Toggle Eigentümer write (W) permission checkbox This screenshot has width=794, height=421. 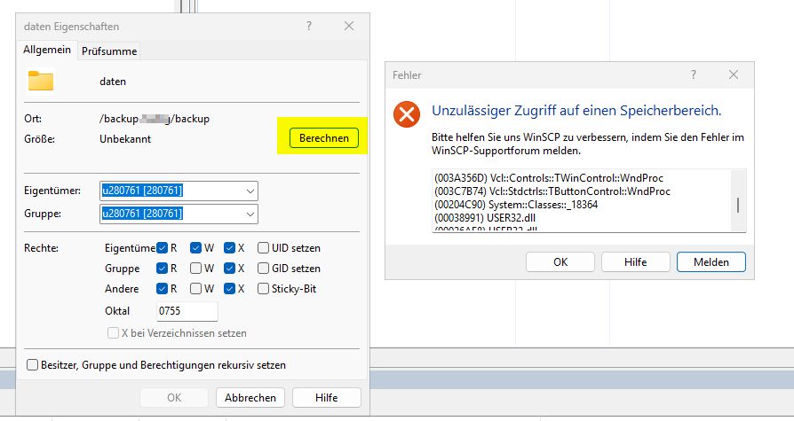click(x=195, y=248)
